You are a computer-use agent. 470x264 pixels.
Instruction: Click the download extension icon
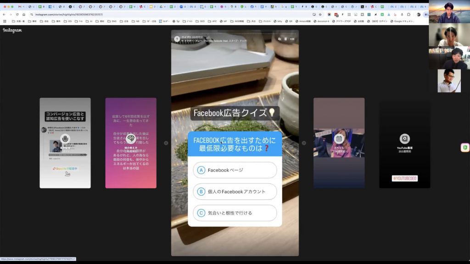pos(389,14)
